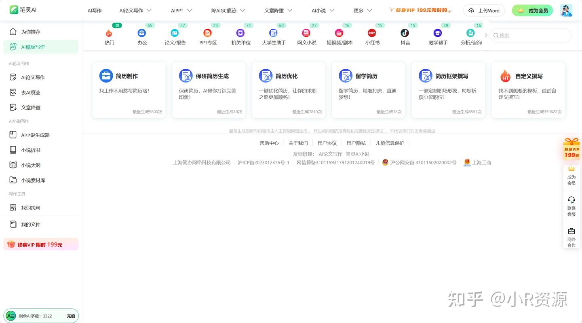Open the 帮助中心 footer link
Image resolution: width=582 pixels, height=323 pixels.
(269, 143)
